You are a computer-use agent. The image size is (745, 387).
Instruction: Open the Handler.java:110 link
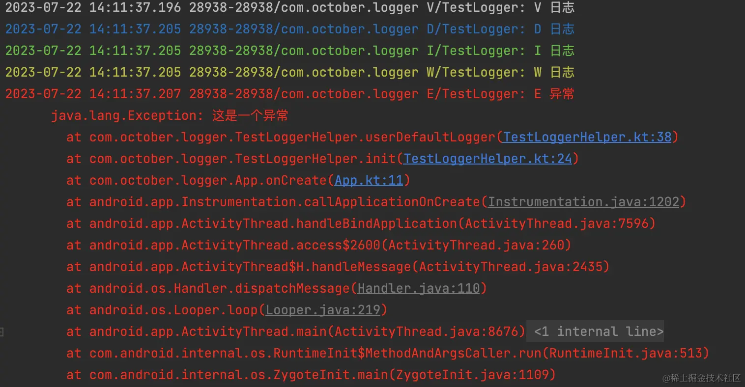point(418,288)
